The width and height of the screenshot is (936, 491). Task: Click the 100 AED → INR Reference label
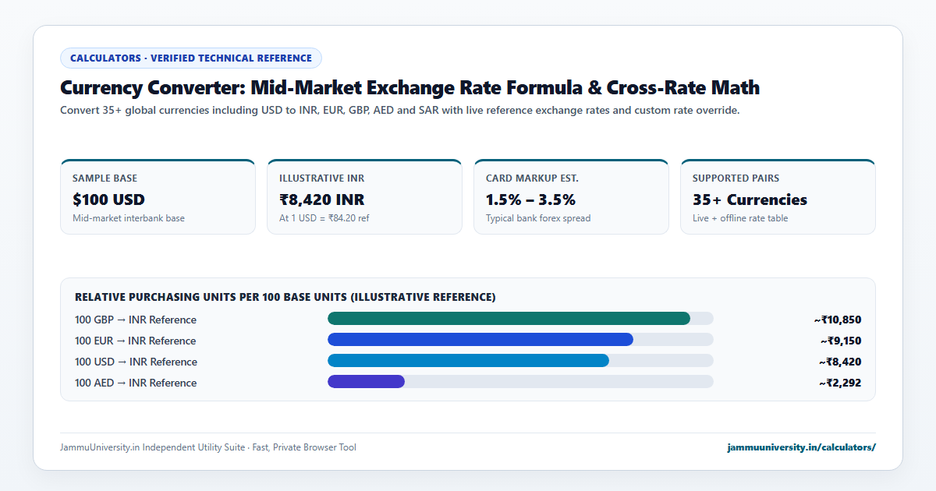[x=136, y=383]
